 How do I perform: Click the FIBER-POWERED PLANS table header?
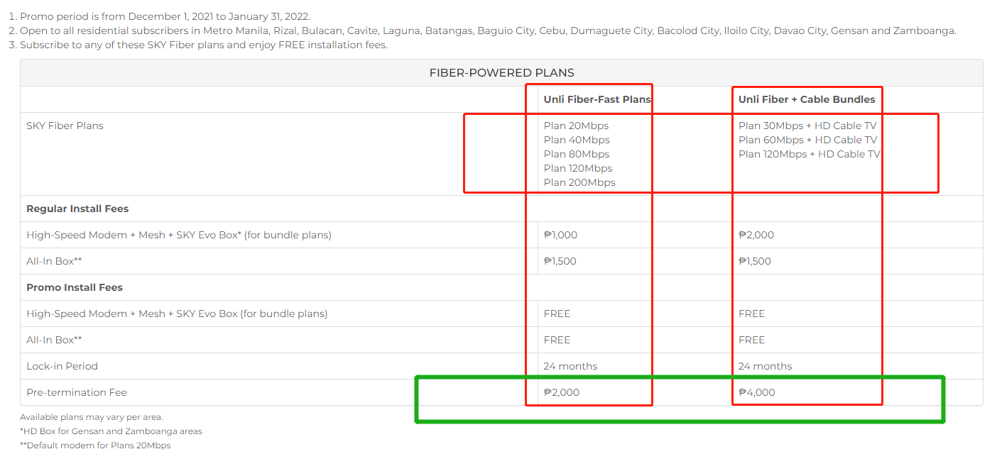click(x=501, y=72)
